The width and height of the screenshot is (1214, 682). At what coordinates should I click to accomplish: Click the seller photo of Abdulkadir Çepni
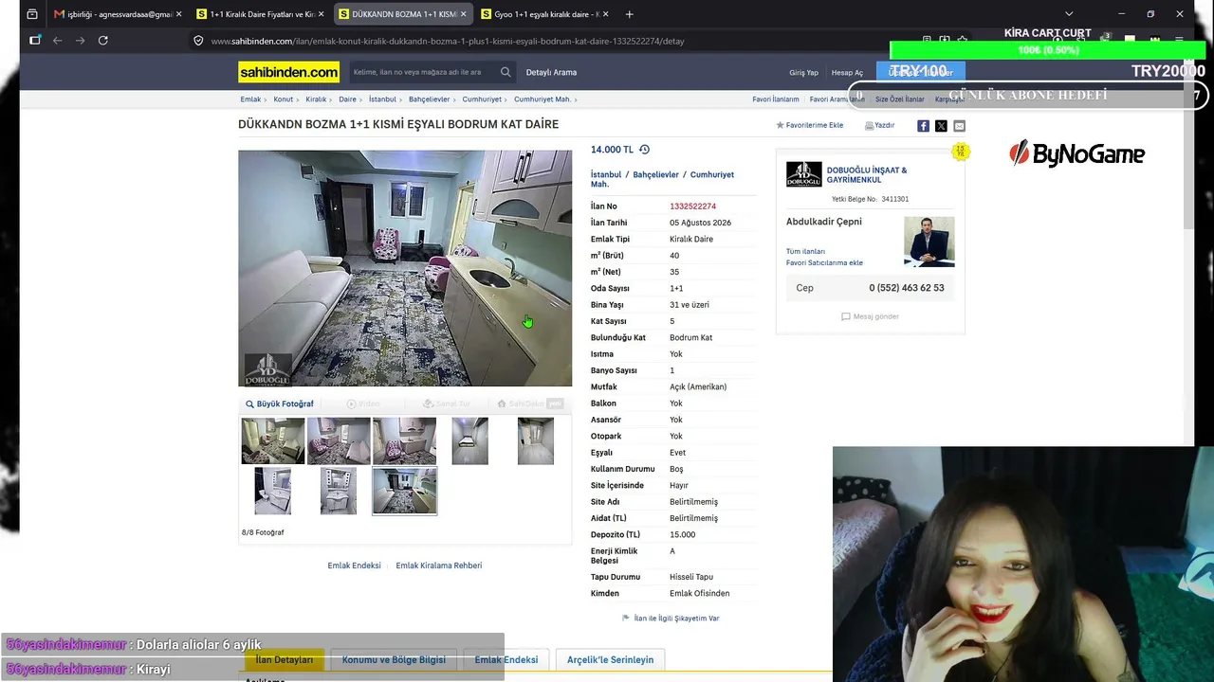point(929,242)
